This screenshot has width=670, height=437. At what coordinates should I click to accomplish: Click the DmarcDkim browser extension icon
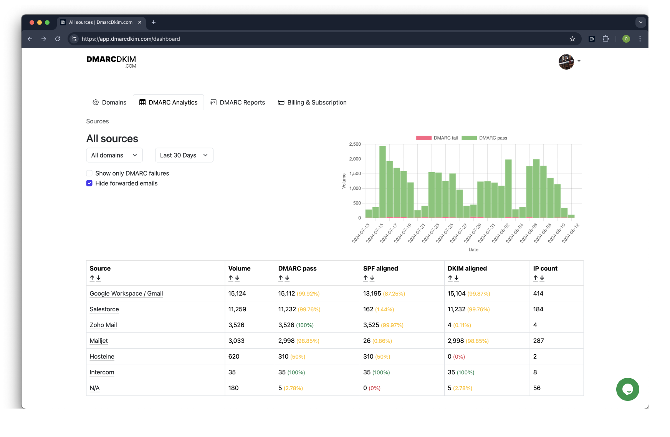tap(592, 39)
